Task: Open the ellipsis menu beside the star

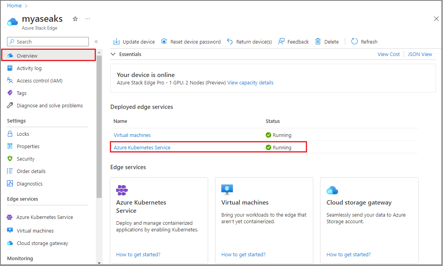Action: pos(87,18)
